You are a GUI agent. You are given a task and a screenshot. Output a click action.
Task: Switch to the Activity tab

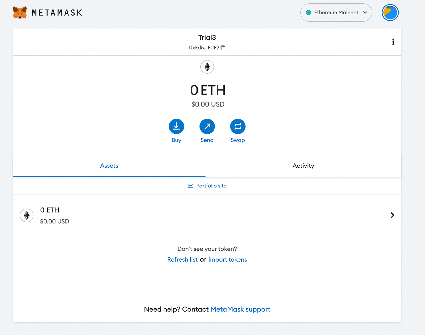click(303, 166)
